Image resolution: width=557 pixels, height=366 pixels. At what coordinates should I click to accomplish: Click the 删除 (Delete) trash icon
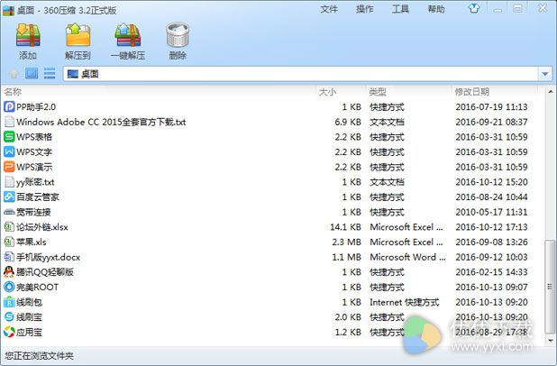coord(178,35)
